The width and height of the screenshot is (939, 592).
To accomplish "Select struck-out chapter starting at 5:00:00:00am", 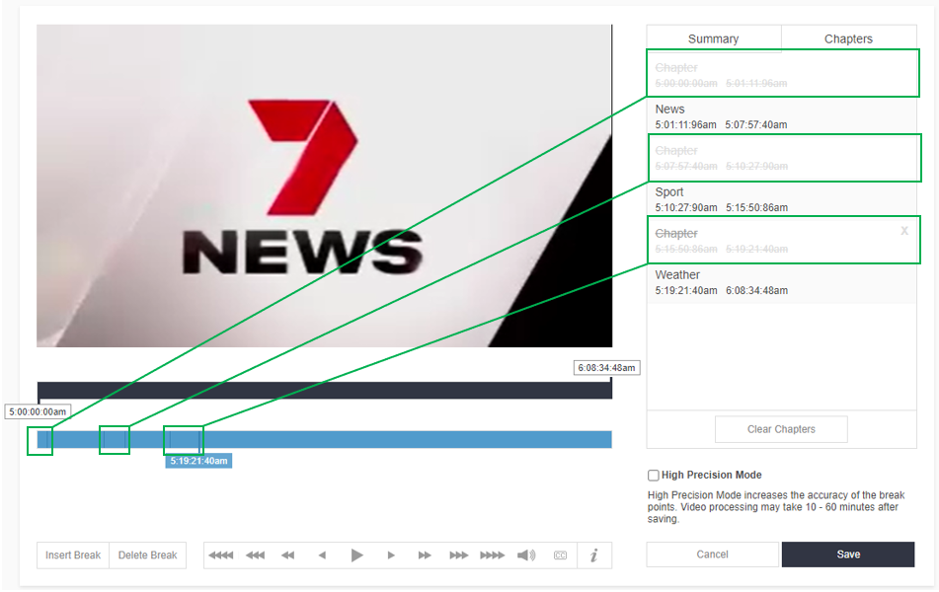I will pyautogui.click(x=781, y=75).
